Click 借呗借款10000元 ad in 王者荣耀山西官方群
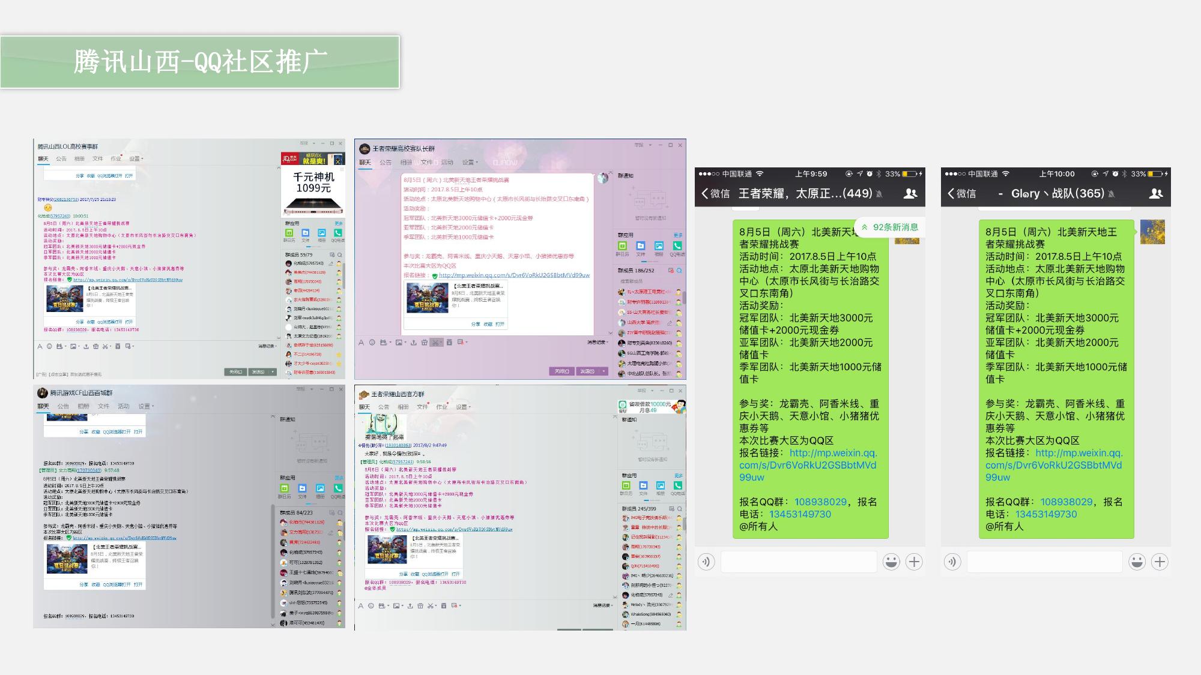Screen dimensions: 1201x675 pos(652,407)
